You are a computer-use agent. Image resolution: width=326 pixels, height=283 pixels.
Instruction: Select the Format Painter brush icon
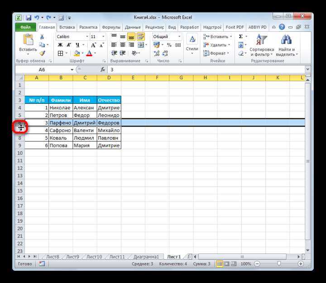[x=43, y=54]
